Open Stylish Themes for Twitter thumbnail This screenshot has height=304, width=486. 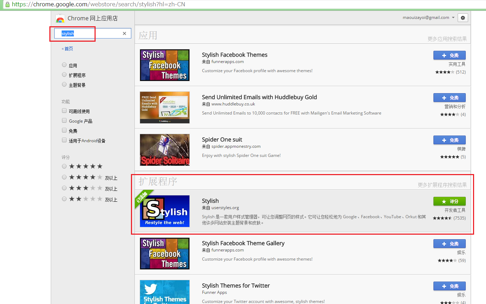click(x=165, y=292)
